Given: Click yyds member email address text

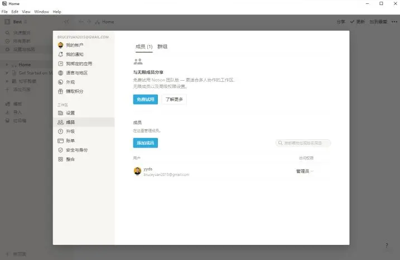Looking at the screenshot, I should coord(166,175).
